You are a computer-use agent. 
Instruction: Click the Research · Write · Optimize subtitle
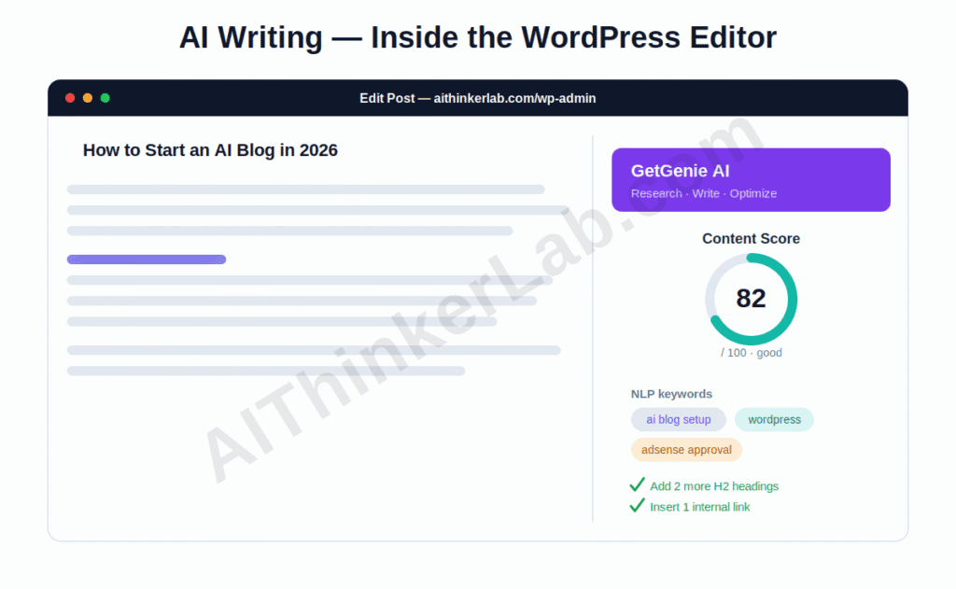point(704,193)
